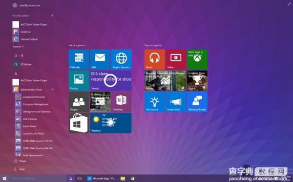Open the Xbox More ways to play tile
The image size is (293, 182).
pos(197,59)
